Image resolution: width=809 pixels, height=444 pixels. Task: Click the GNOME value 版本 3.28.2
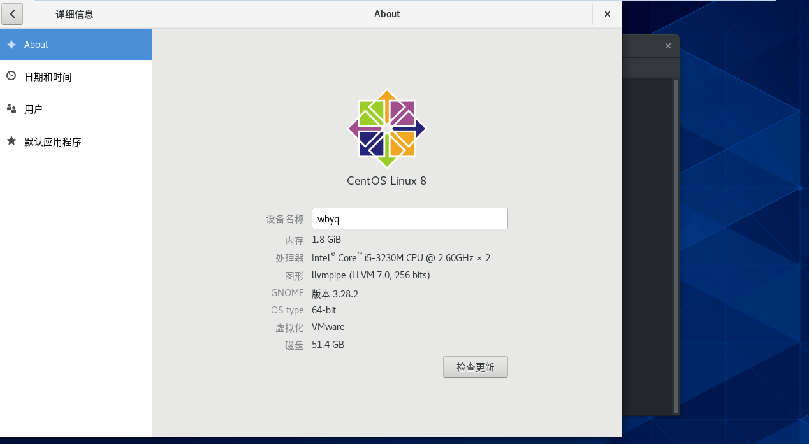click(335, 294)
